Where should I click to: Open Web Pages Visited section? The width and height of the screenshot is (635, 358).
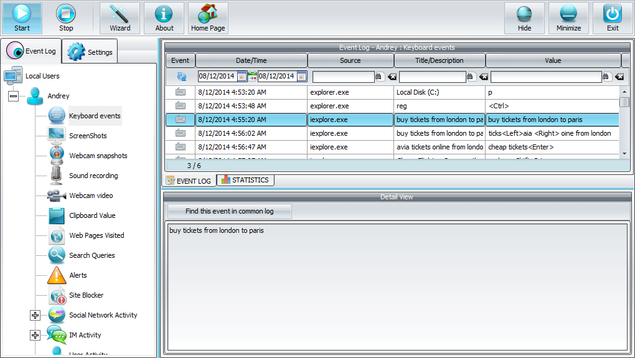96,235
